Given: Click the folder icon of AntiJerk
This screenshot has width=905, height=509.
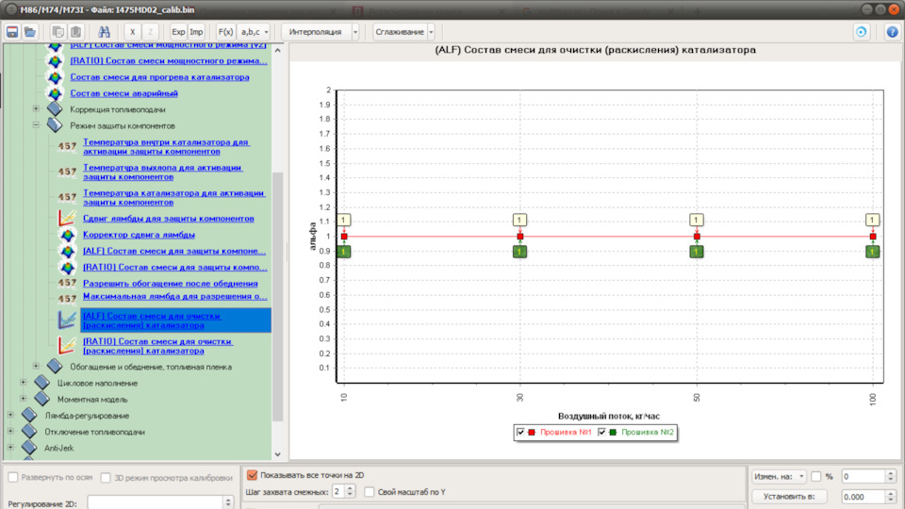Looking at the screenshot, I should click(x=29, y=447).
